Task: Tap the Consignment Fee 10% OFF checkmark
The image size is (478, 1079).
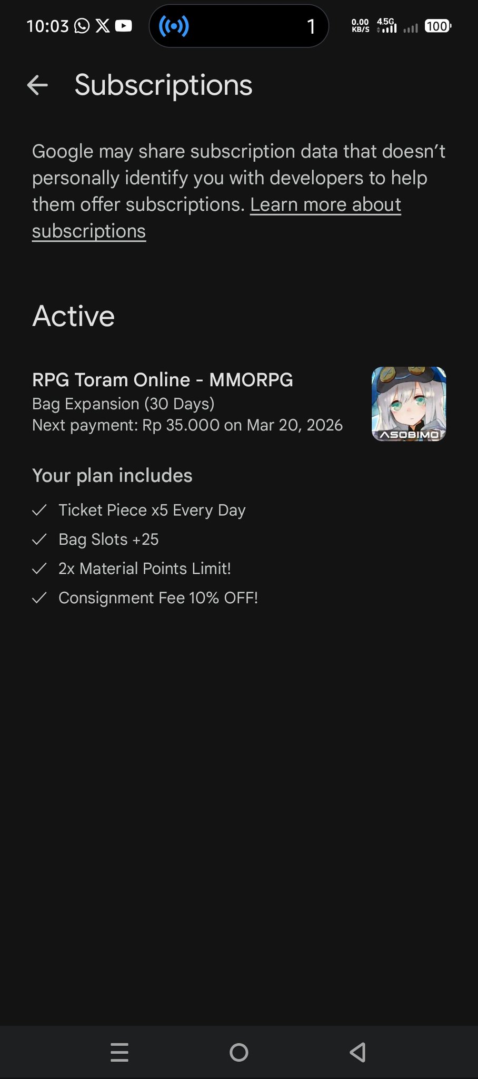Action: 39,598
